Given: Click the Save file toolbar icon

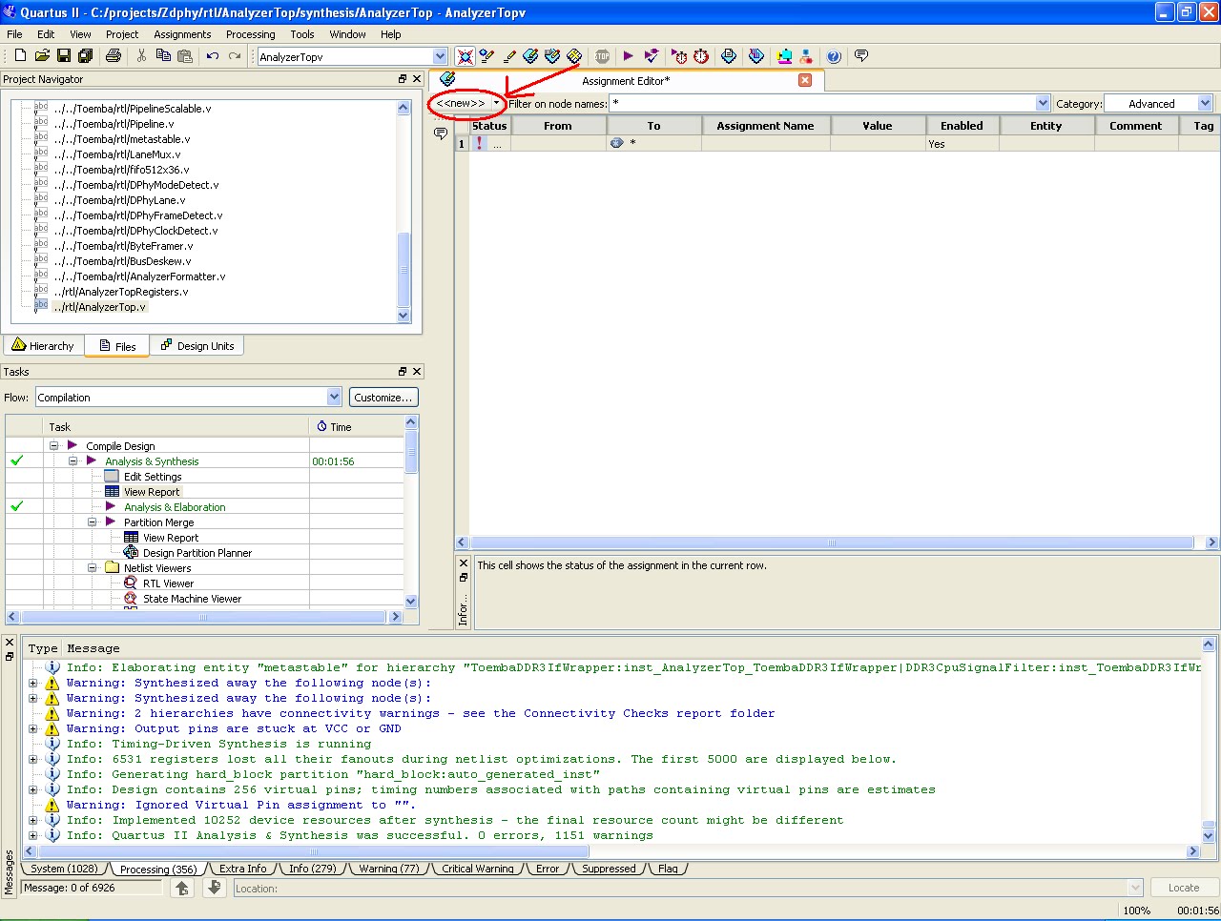Looking at the screenshot, I should 64,57.
